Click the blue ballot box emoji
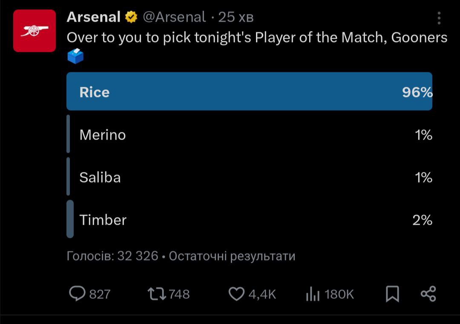The image size is (460, 324). click(x=75, y=56)
